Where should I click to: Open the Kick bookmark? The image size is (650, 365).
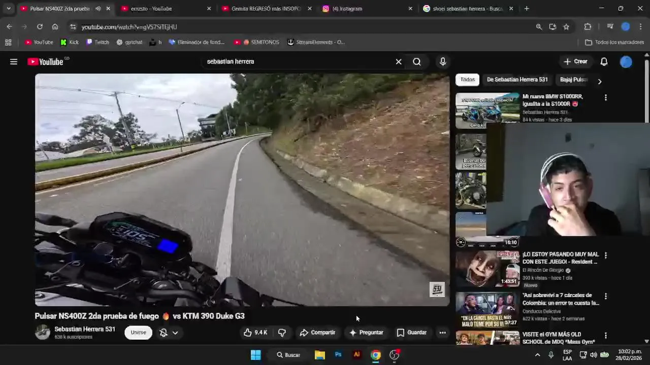coord(70,42)
